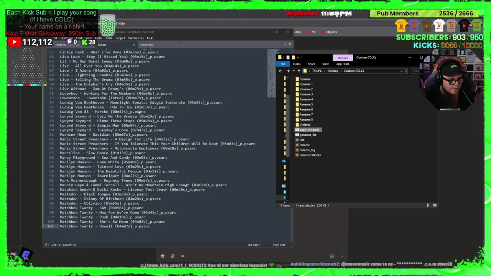
Task: Open the Tab Size: 4 selector
Action: point(254,245)
